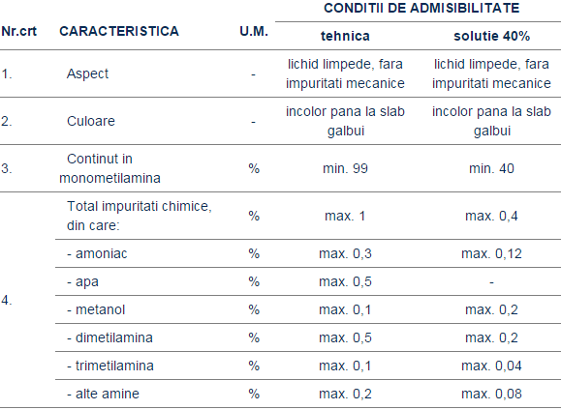Click the max. 0,04 trimetilamina value

click(x=491, y=366)
